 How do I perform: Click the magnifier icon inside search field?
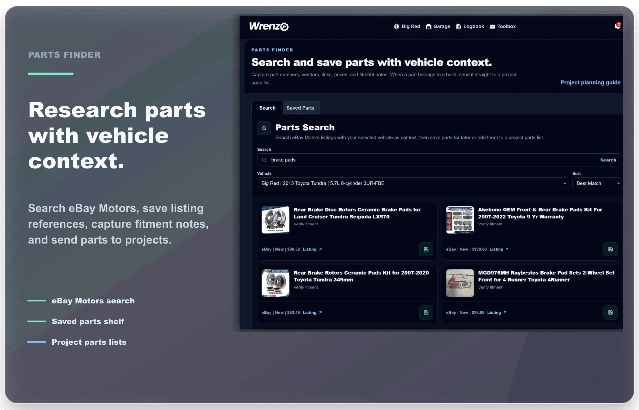point(264,160)
